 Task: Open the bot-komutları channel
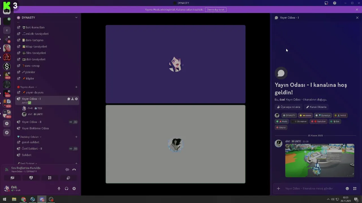pos(47,27)
